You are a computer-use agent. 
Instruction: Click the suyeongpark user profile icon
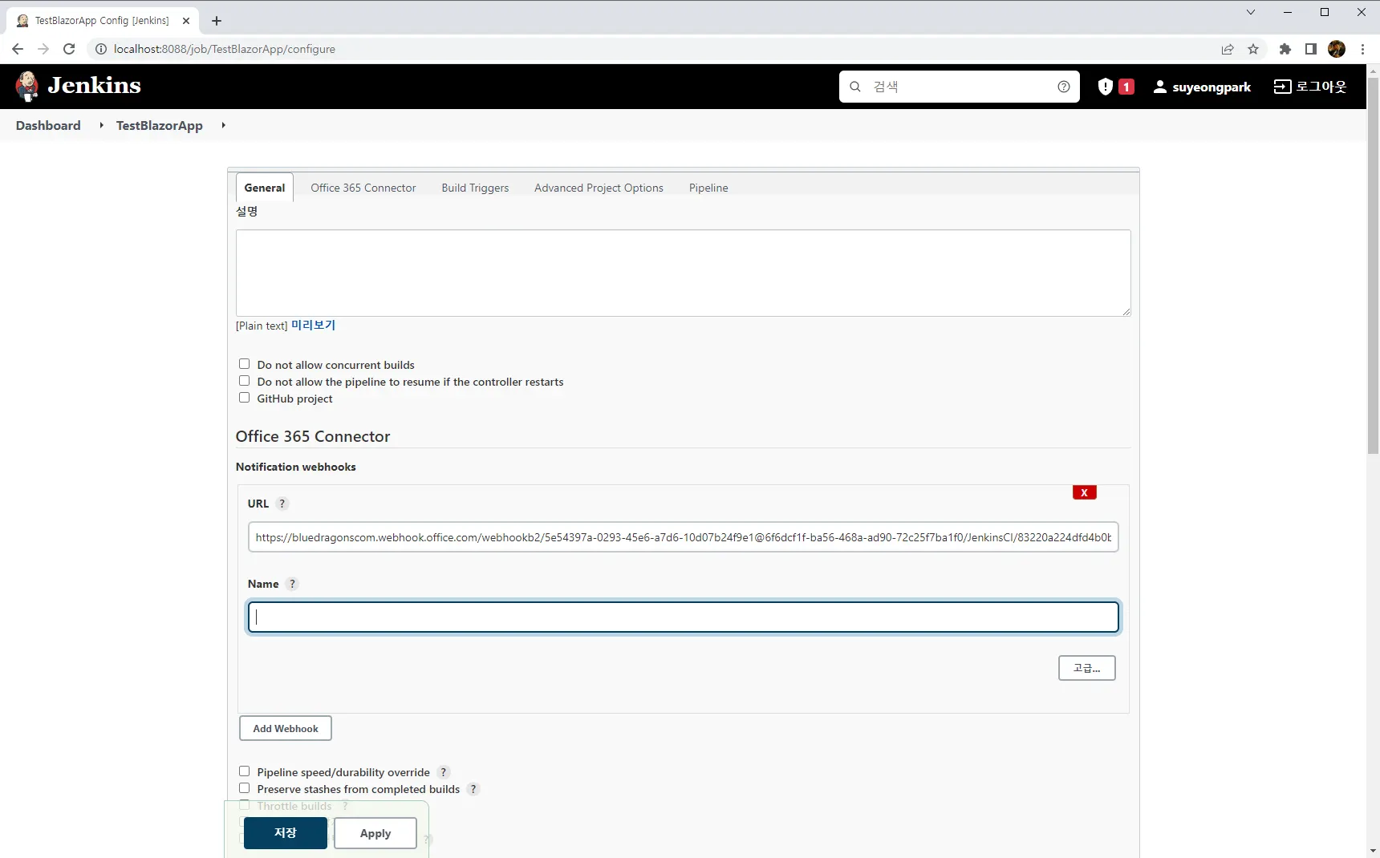(x=1160, y=87)
